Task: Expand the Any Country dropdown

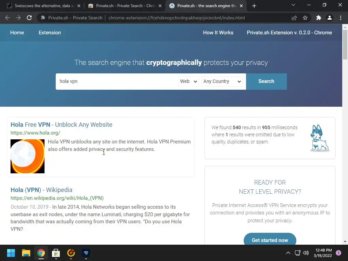Action: [222, 82]
